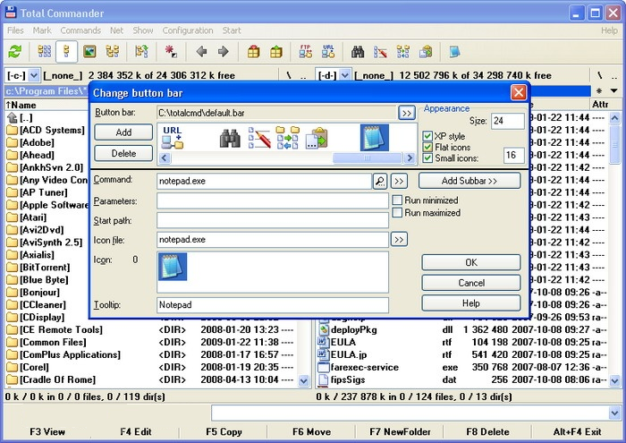Open the right panel drive d dropdown

click(x=345, y=75)
